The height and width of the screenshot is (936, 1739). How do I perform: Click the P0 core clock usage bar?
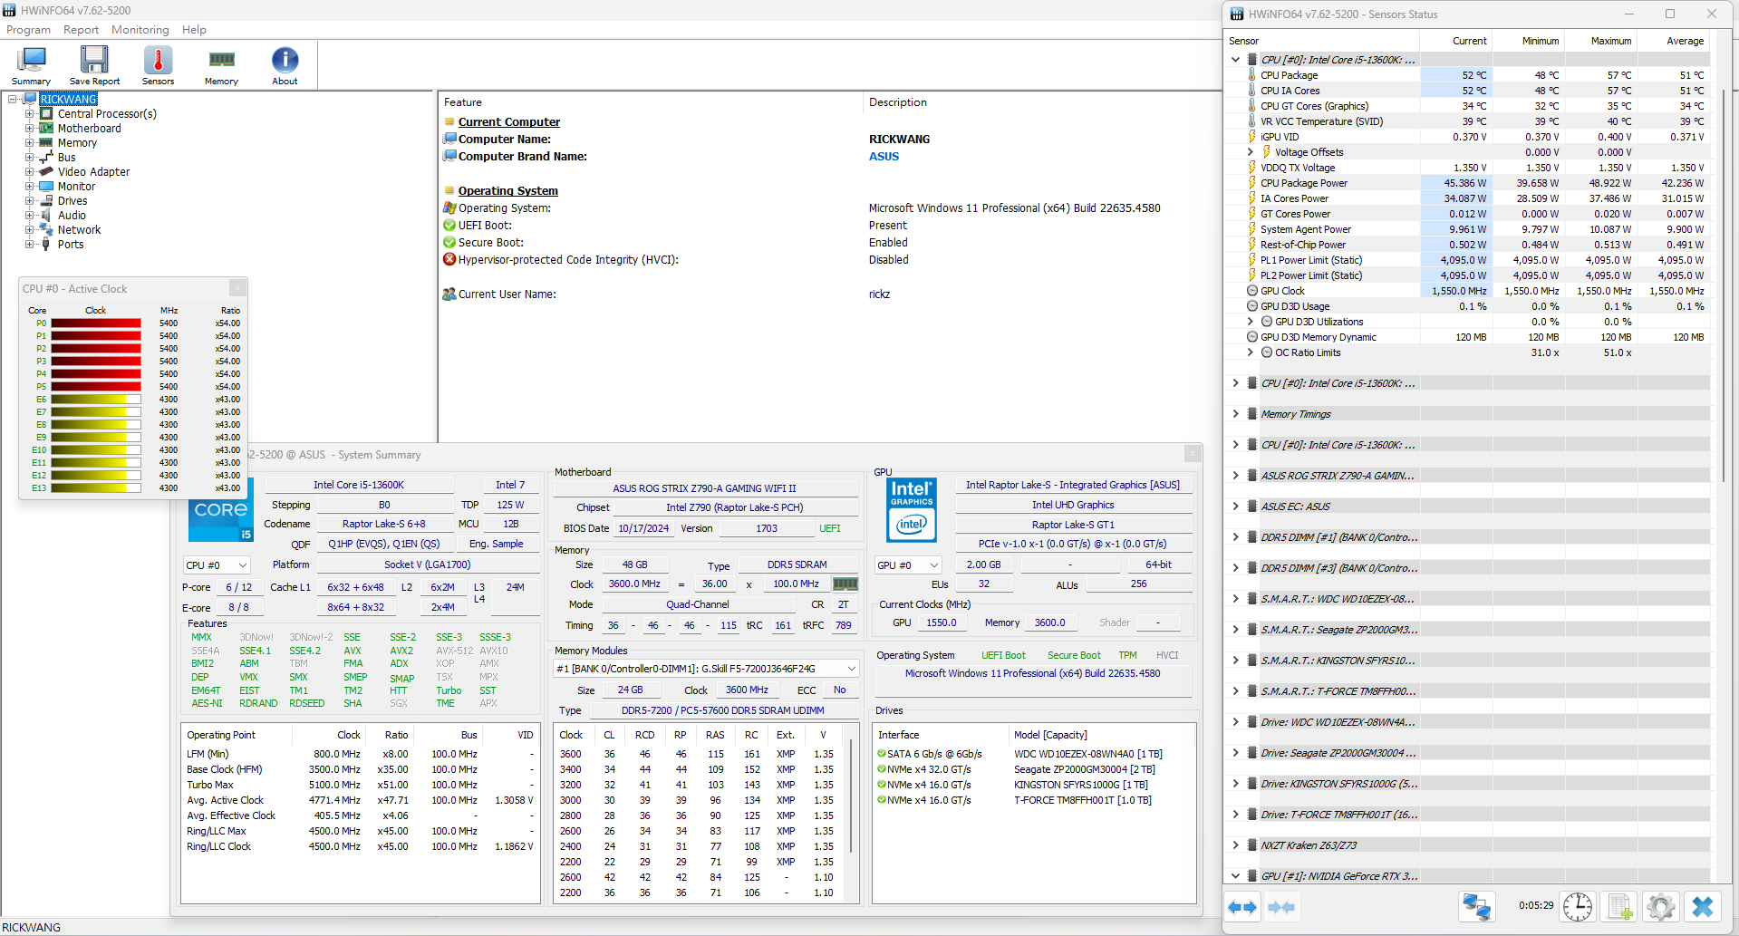(96, 323)
